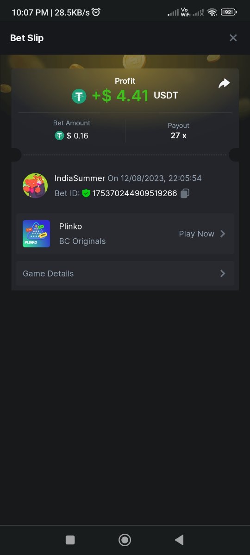Tap the share arrow icon

coord(224,84)
